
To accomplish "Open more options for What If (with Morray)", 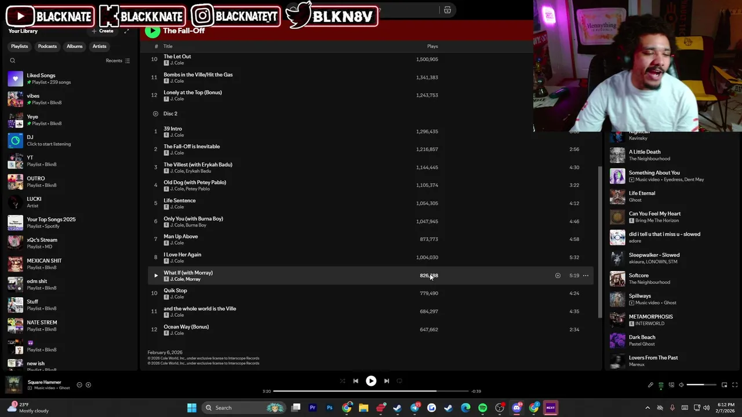I will [585, 276].
